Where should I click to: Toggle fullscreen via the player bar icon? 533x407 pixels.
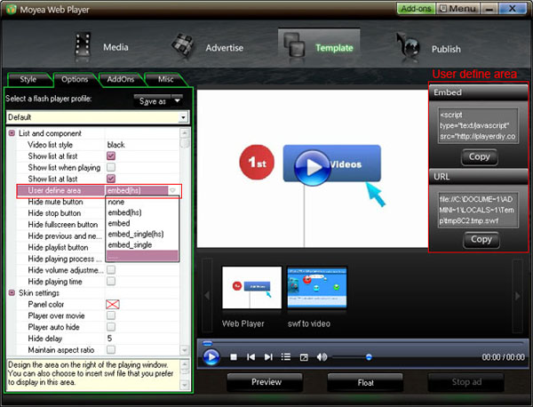point(304,357)
